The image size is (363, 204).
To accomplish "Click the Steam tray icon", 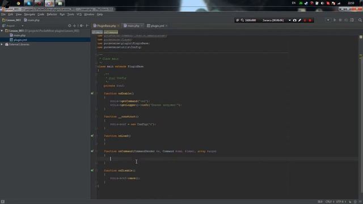I will pyautogui.click(x=306, y=3).
